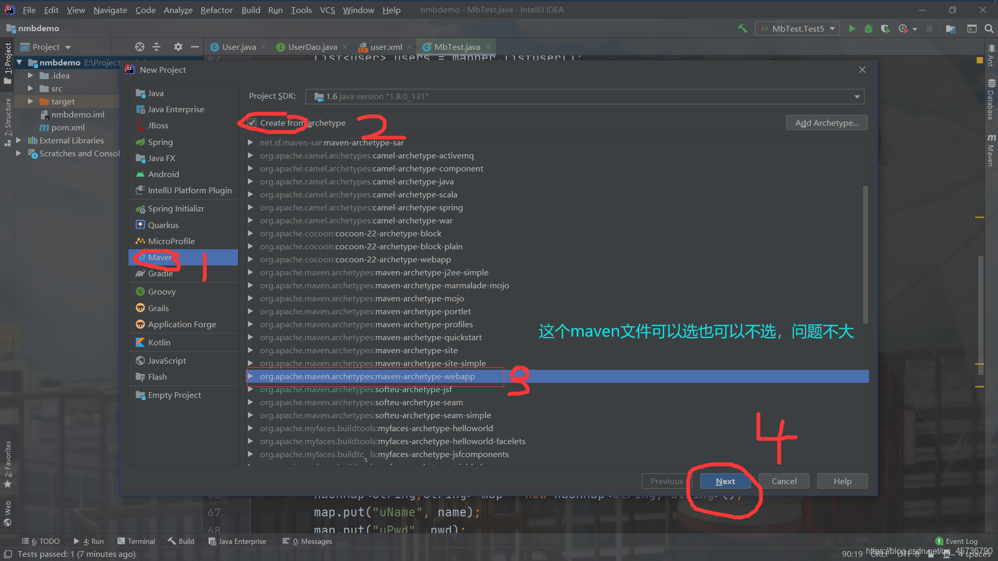
Task: Open the File menu
Action: coord(29,10)
